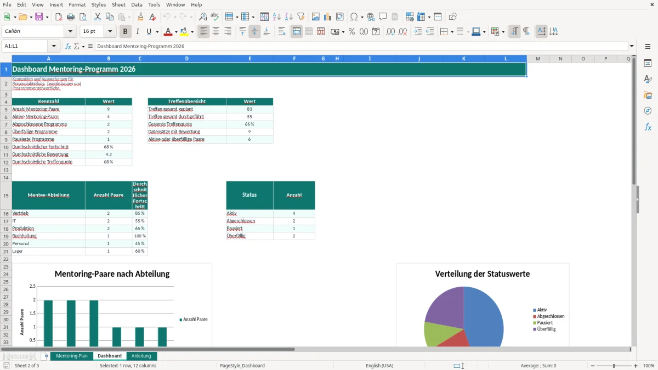Screen dimensions: 658x370
Task: Apply the yellow background color
Action: pyautogui.click(x=184, y=32)
